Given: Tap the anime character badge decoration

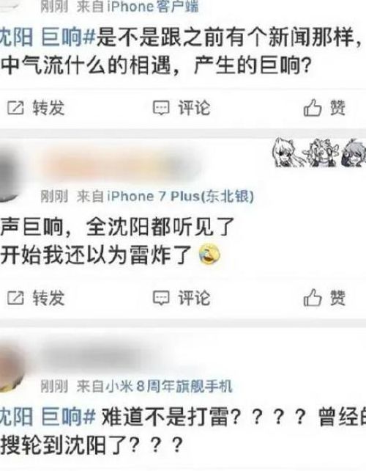Looking at the screenshot, I should tap(319, 153).
